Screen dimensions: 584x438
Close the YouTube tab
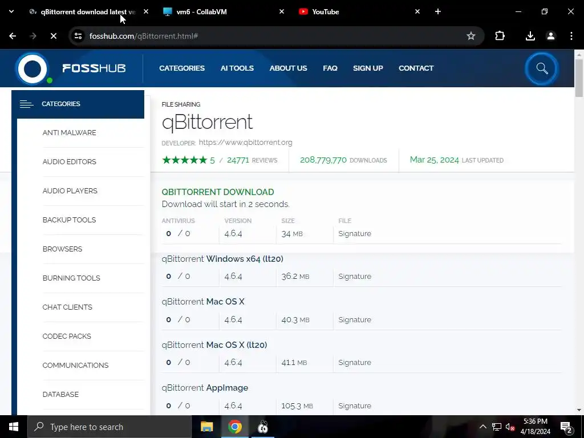pos(417,11)
